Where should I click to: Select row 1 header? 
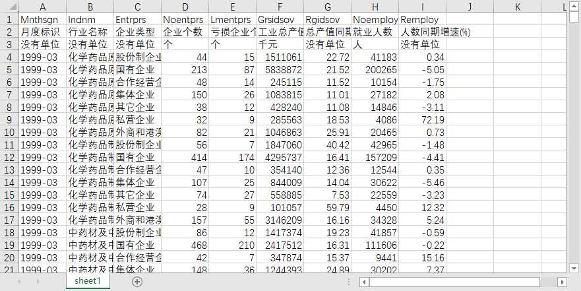10,19
